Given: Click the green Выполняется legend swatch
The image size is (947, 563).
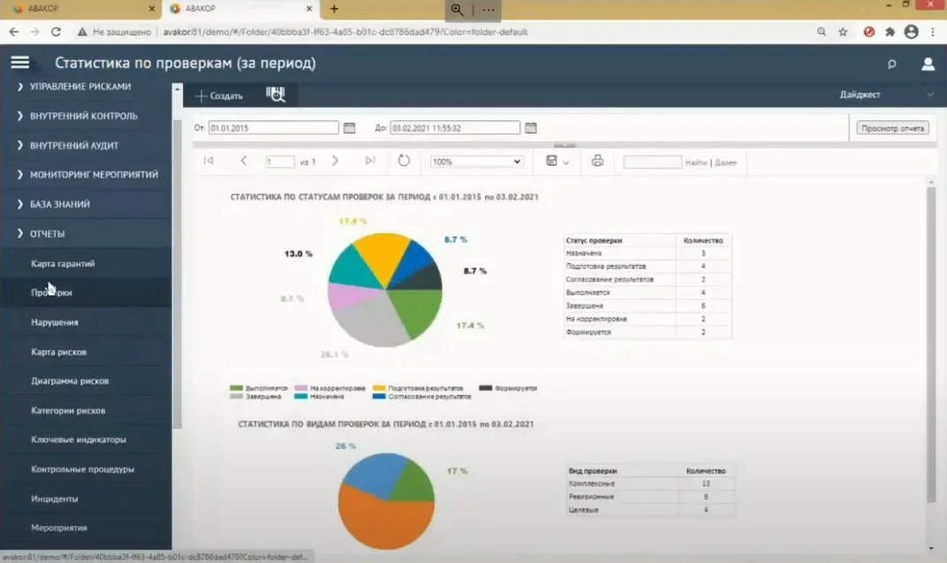Looking at the screenshot, I should (x=236, y=388).
